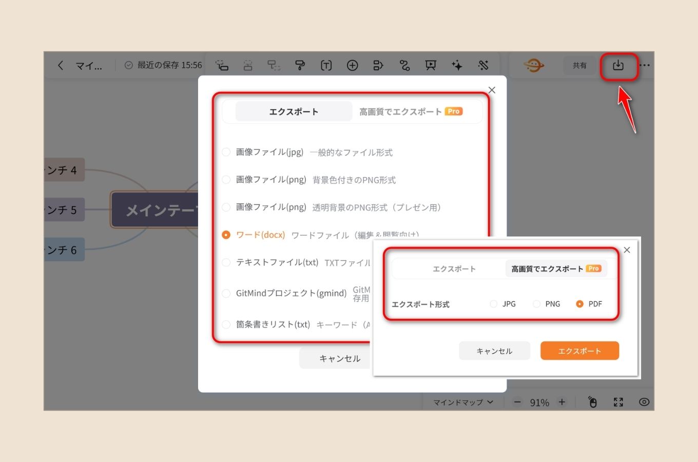Click the export download icon in the top bar

618,65
